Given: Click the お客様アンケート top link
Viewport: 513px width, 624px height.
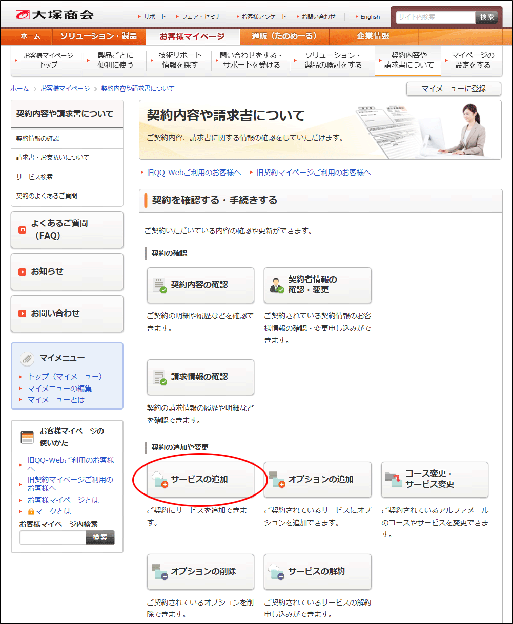Looking at the screenshot, I should click(x=263, y=17).
